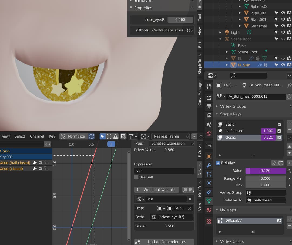The height and width of the screenshot is (245, 292).
Task: Open the Output properties tab icon
Action: [209, 107]
